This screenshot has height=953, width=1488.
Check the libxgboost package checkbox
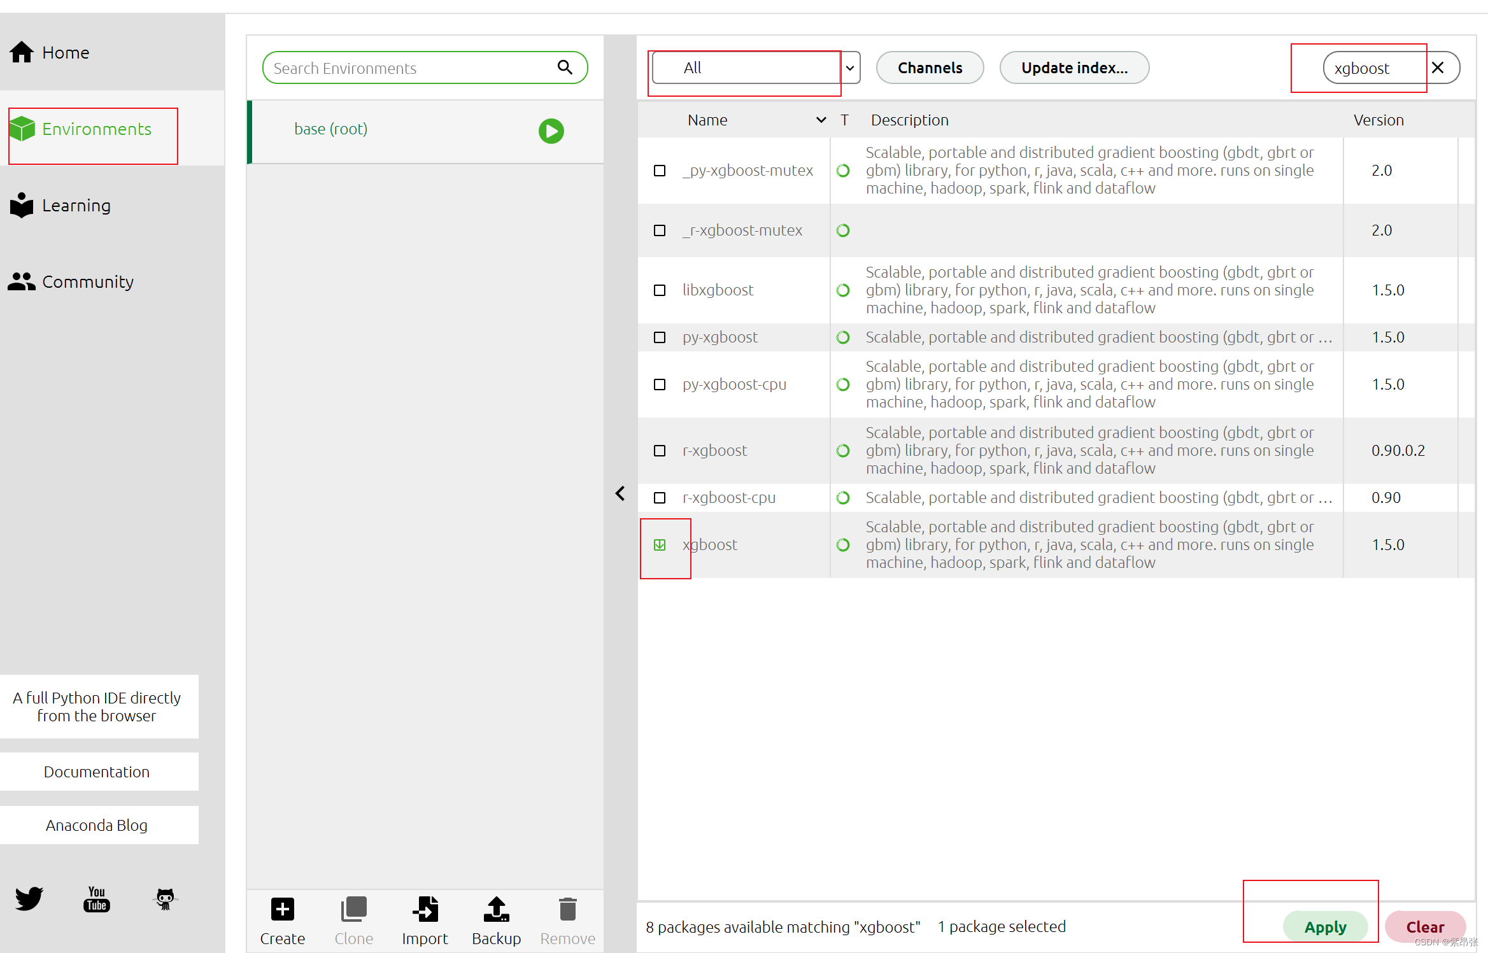point(660,290)
